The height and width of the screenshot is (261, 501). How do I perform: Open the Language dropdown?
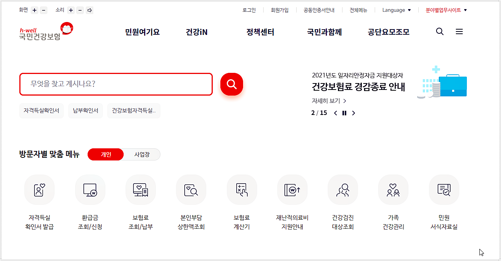(396, 10)
